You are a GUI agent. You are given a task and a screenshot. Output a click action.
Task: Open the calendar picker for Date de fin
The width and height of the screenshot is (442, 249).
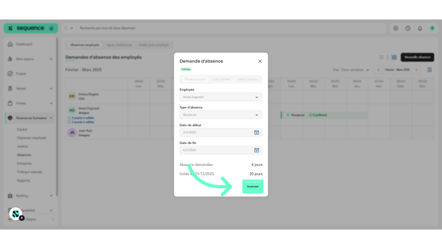[256, 150]
